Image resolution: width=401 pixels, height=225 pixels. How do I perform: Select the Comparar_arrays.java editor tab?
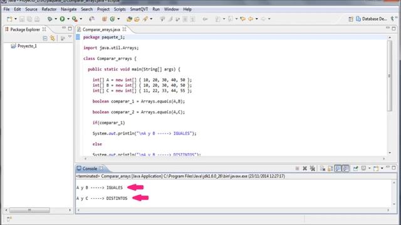(x=102, y=29)
